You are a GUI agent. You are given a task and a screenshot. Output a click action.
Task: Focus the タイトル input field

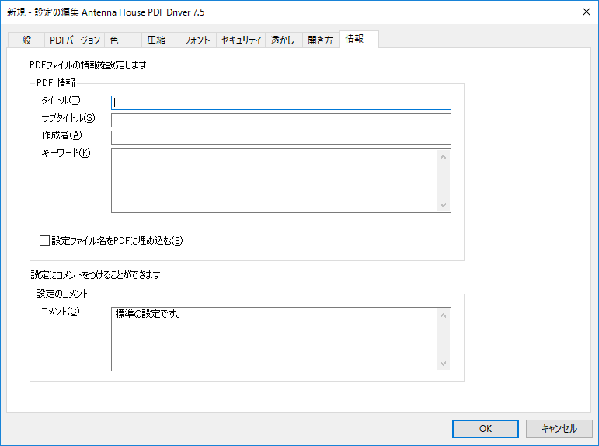pos(281,103)
